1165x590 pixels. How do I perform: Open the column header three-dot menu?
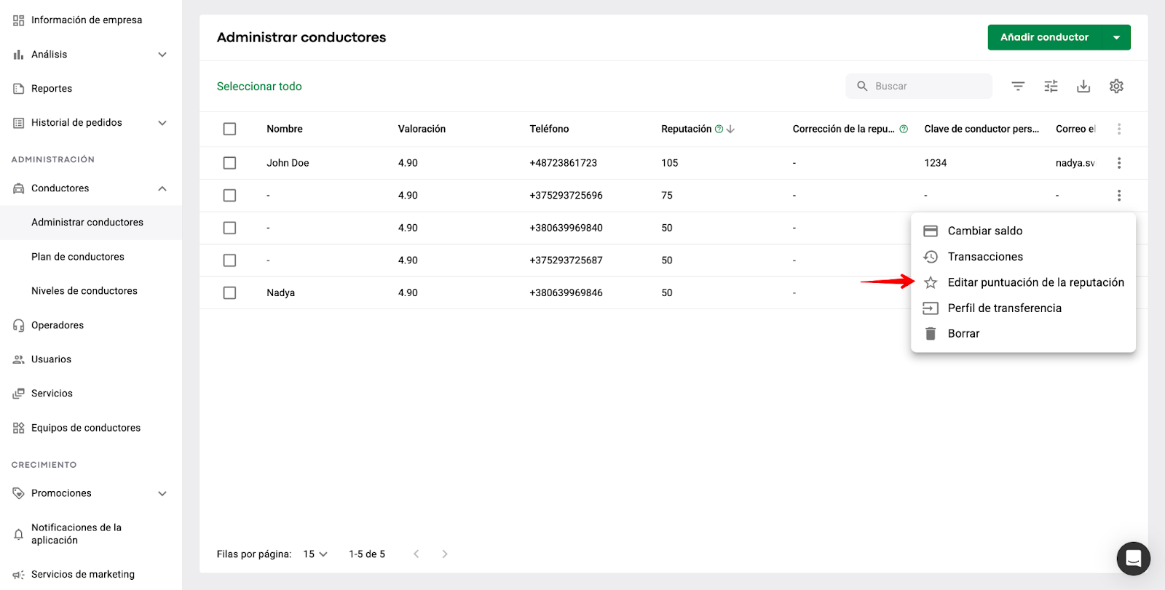(1119, 129)
